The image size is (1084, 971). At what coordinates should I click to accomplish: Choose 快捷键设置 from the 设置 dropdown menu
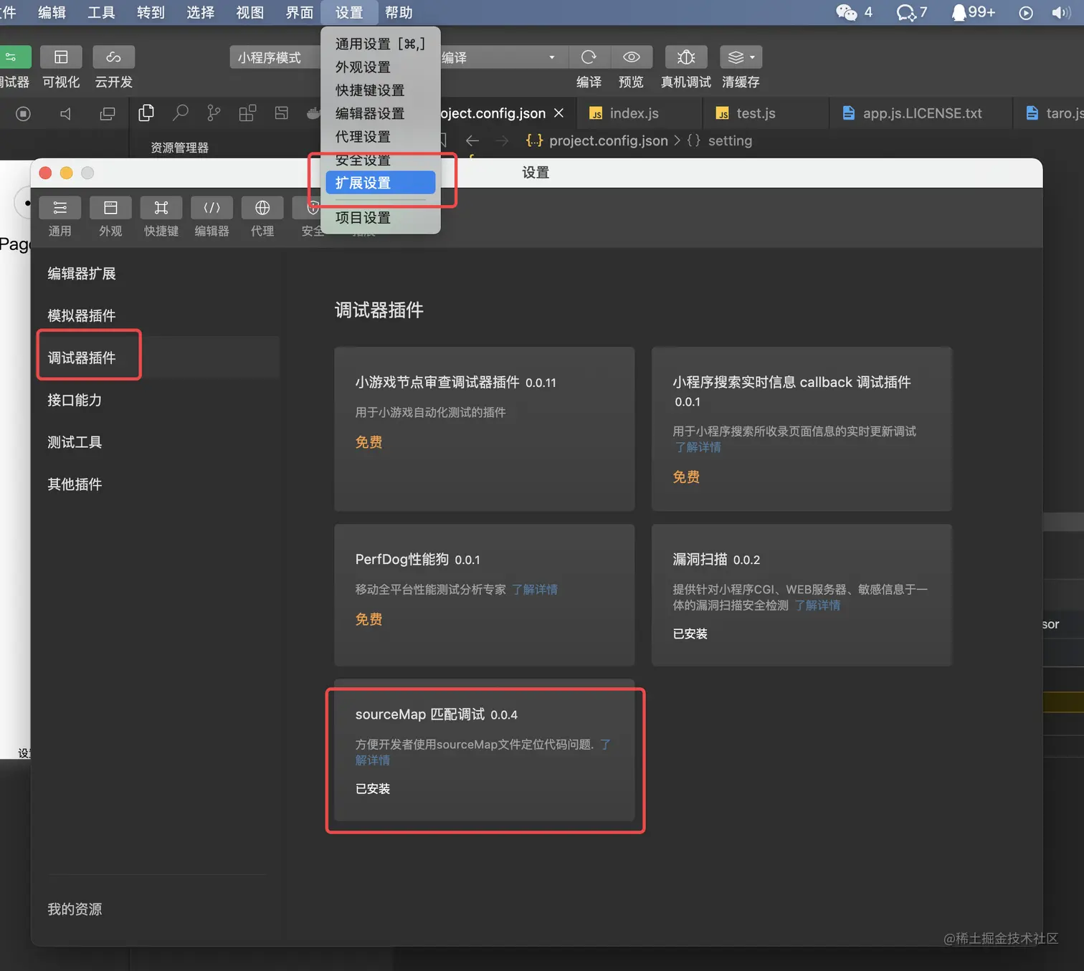click(381, 90)
